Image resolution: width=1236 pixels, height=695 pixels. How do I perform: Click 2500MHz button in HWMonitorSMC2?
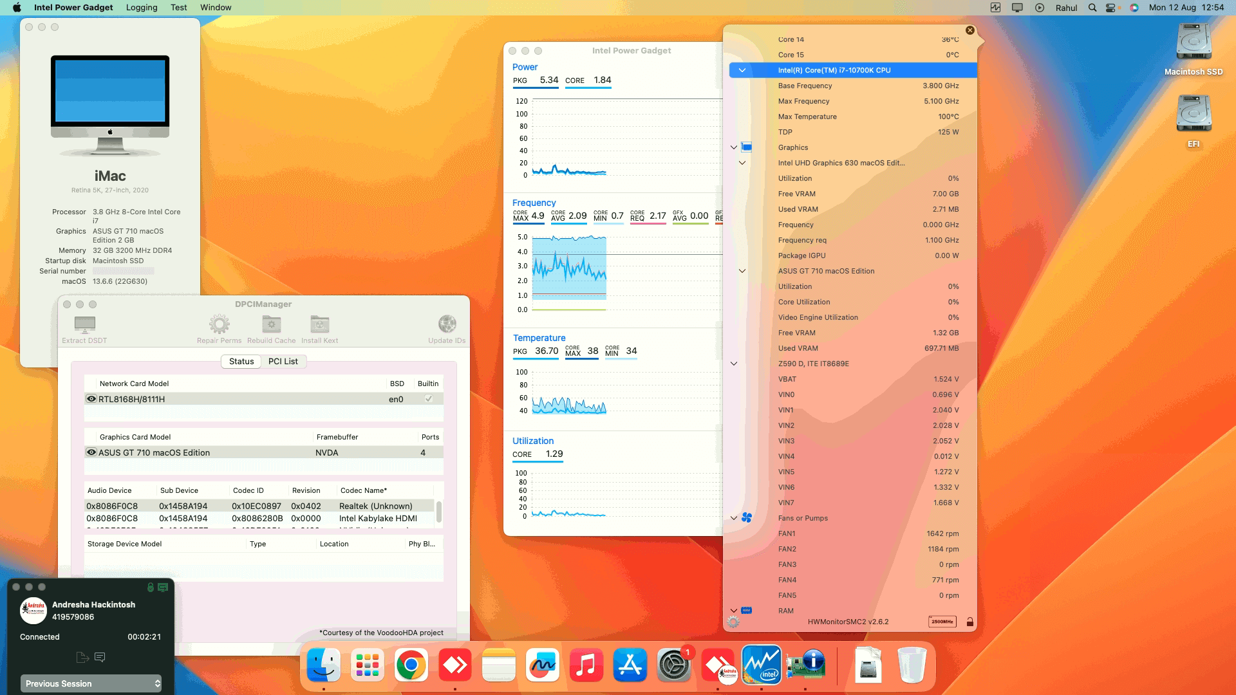click(x=942, y=622)
